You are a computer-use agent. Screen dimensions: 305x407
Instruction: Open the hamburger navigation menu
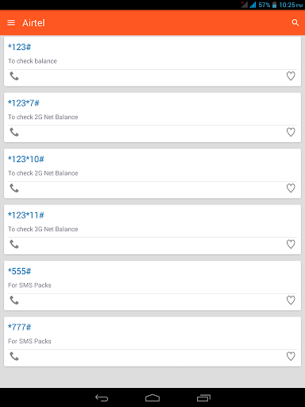point(11,23)
